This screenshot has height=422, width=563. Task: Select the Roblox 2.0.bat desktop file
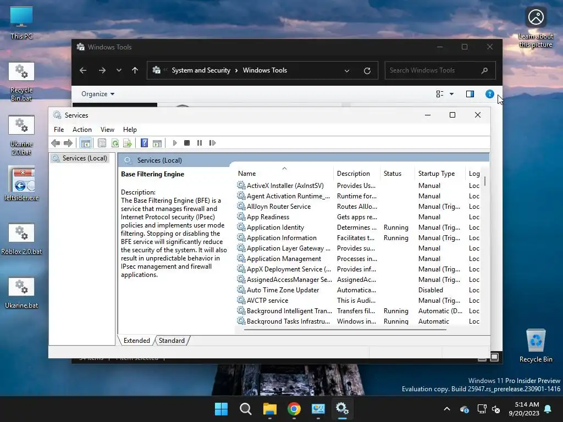21,238
